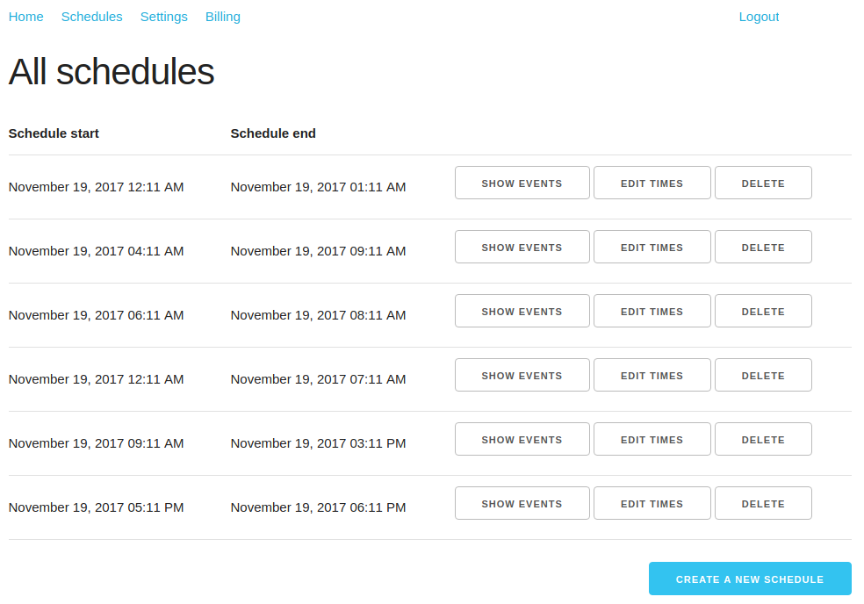
Task: Show events for the 06:11 AM schedule
Action: click(x=522, y=311)
